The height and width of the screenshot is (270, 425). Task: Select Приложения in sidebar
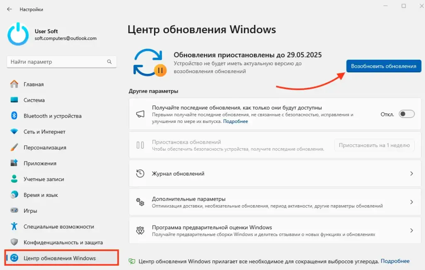61,163
